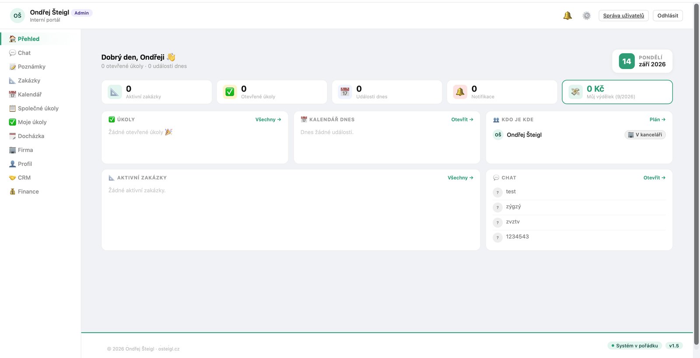Click the Otevřené úkoly checkmark icon
Viewport: 700px width, 358px height.
click(230, 92)
